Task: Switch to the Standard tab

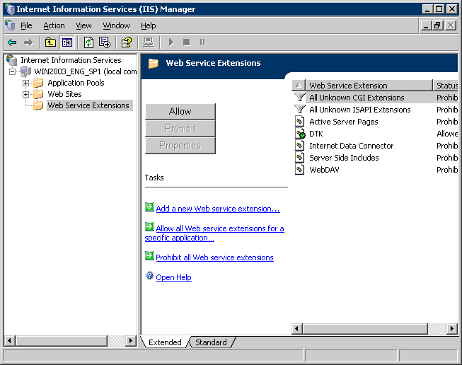Action: coord(211,342)
